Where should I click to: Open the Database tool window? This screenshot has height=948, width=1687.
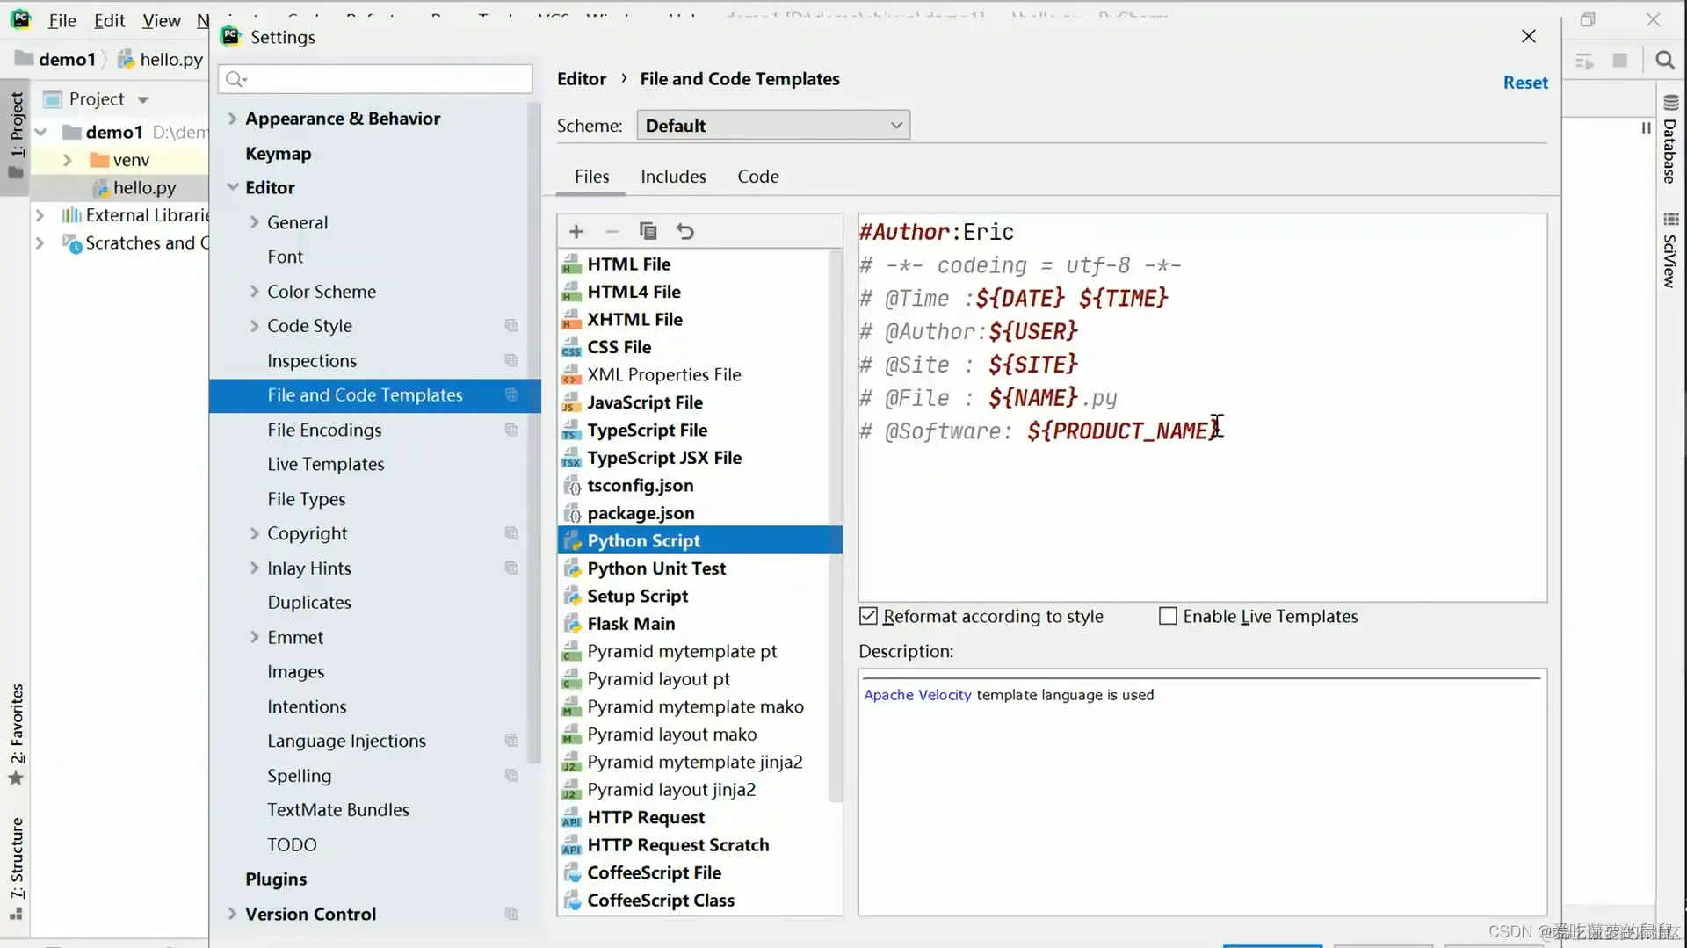(1670, 141)
